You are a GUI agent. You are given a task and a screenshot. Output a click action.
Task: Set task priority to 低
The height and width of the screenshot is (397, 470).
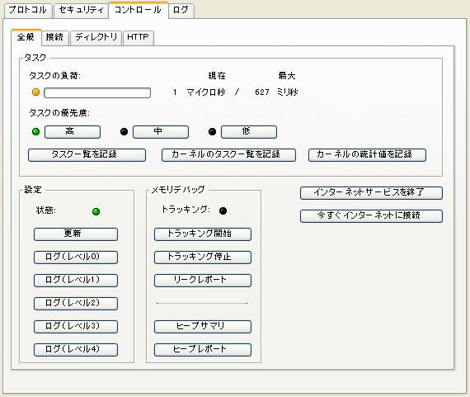tap(248, 132)
